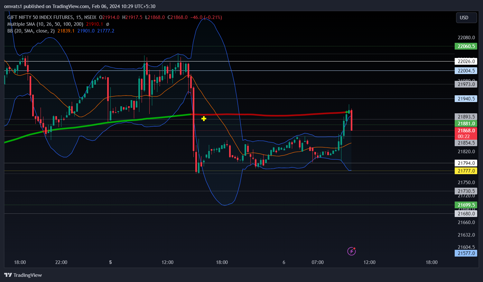Viewport: 483px width, 282px height.
Task: Click the date 6 on time axis
Action: (284, 262)
